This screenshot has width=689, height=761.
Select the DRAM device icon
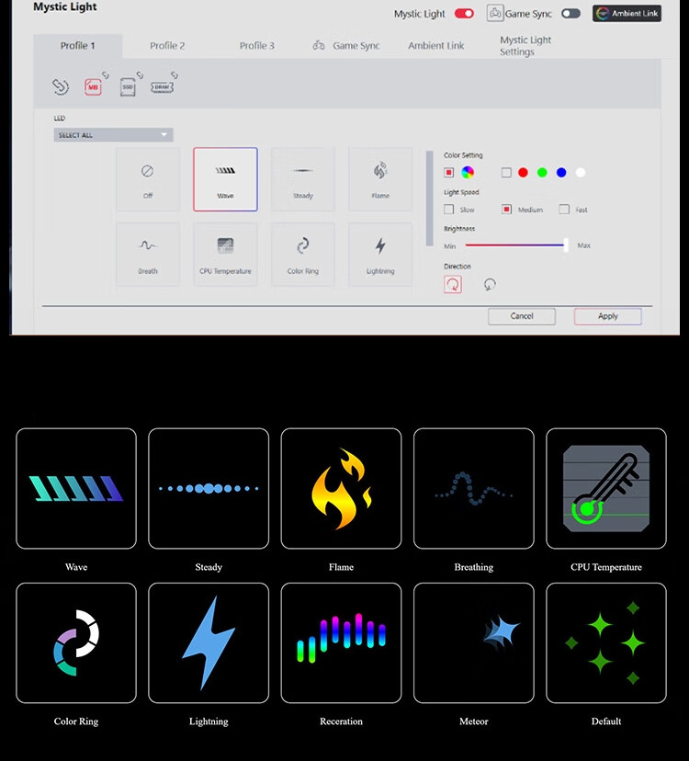tap(162, 87)
